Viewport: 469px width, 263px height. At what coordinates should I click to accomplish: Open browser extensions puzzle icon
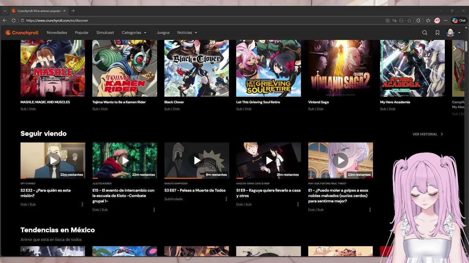pyautogui.click(x=418, y=20)
